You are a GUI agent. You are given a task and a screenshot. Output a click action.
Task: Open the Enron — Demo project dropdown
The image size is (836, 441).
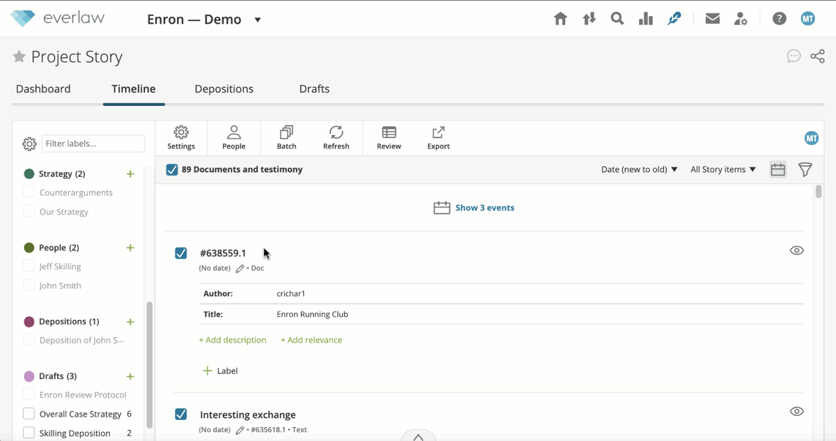click(x=204, y=20)
